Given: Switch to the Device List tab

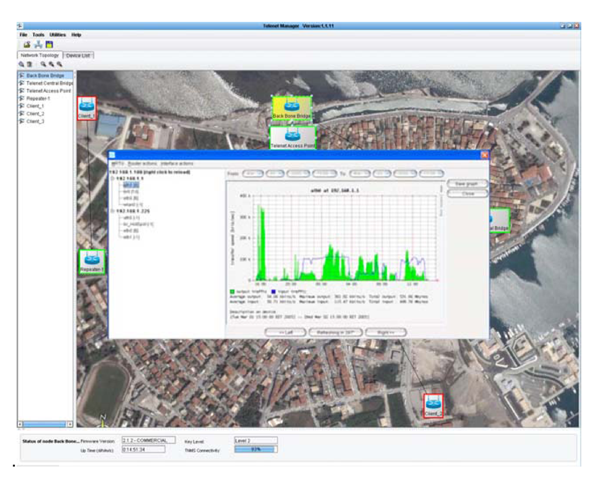Looking at the screenshot, I should 78,55.
